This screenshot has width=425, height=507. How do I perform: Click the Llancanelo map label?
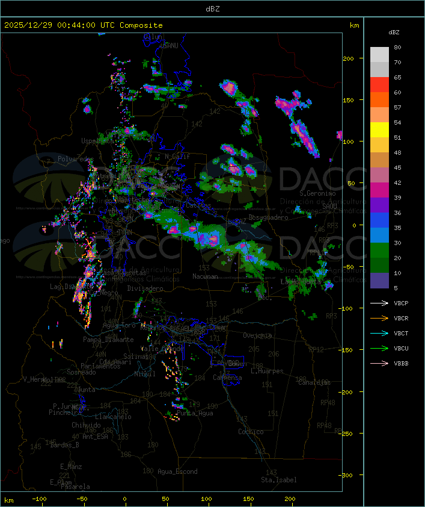pyautogui.click(x=113, y=417)
